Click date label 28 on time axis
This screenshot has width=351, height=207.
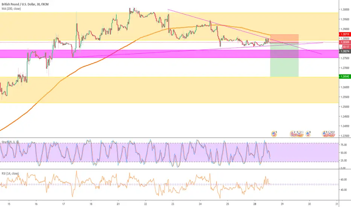[x=255, y=204]
